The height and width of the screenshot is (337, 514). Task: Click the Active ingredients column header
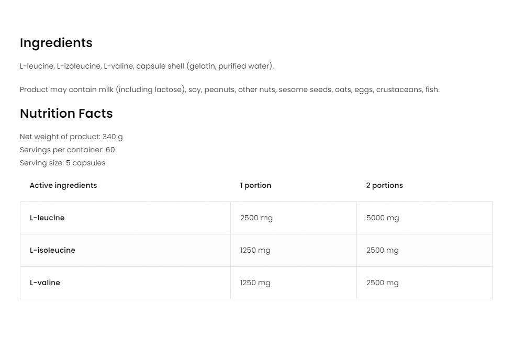click(63, 185)
